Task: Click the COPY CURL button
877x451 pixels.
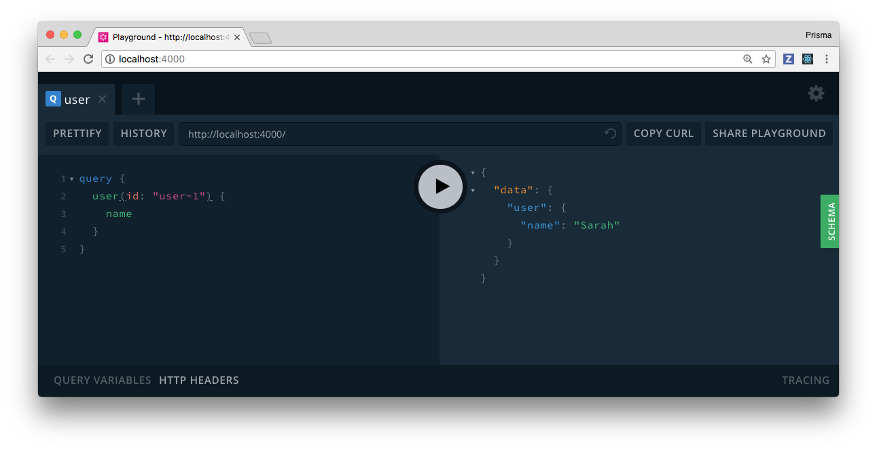Action: point(663,134)
